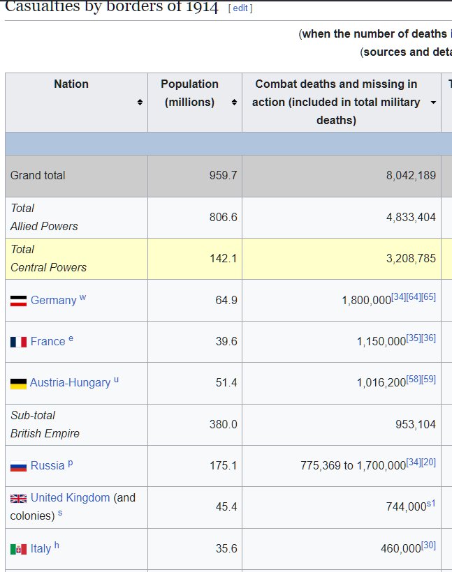Select grand total population 959.7
Screen dimensions: 452x572
[x=224, y=176]
